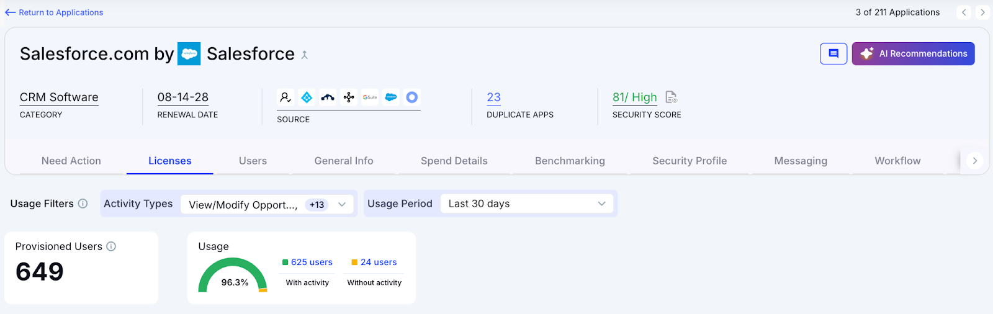Open the Benchmarking tab
Viewport: 993px width, 314px height.
(x=570, y=161)
